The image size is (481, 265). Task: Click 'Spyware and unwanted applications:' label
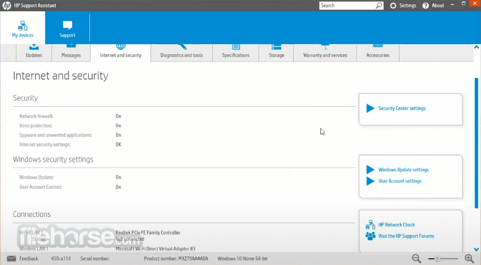pyautogui.click(x=55, y=135)
